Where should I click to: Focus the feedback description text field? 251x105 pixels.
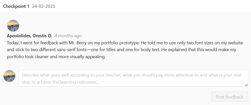pos(133,78)
